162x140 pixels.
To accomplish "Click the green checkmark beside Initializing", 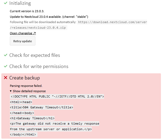I will click(6, 3).
